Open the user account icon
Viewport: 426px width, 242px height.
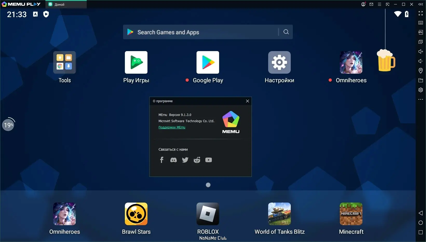coord(363,4)
